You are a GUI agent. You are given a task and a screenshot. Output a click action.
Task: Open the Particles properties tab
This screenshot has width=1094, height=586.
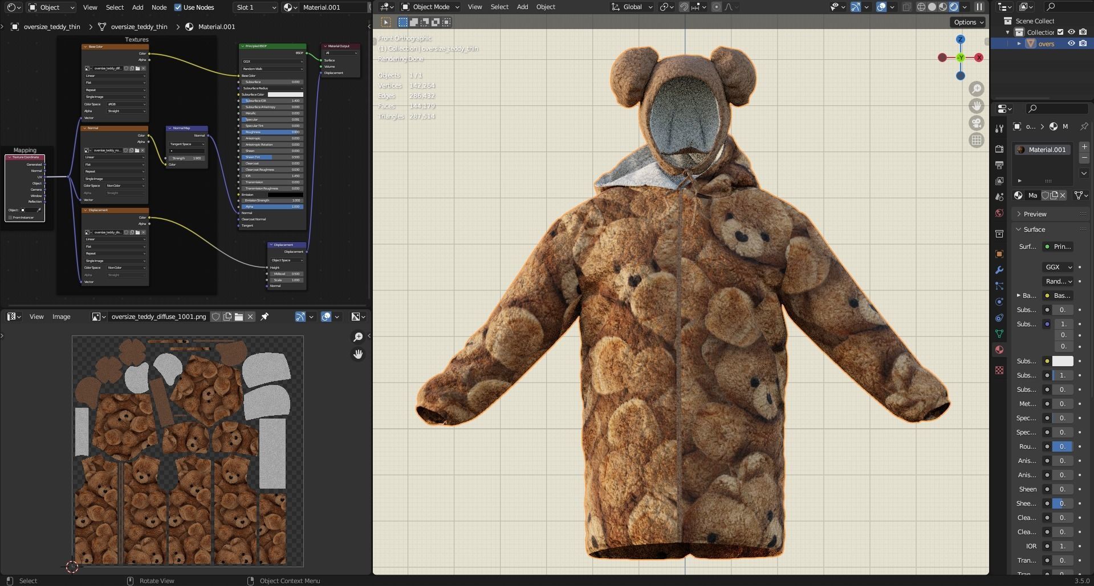point(999,286)
